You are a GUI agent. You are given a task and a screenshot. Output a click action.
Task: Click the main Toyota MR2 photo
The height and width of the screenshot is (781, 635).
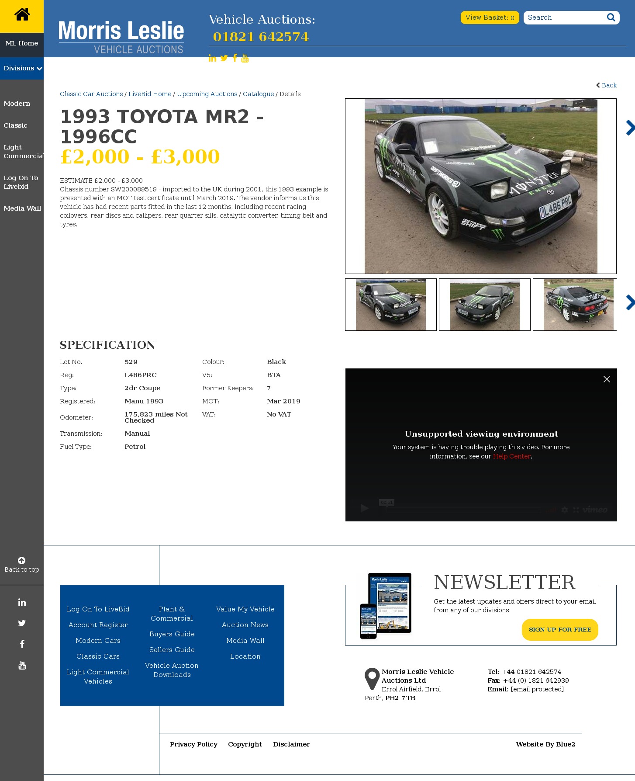click(x=481, y=186)
